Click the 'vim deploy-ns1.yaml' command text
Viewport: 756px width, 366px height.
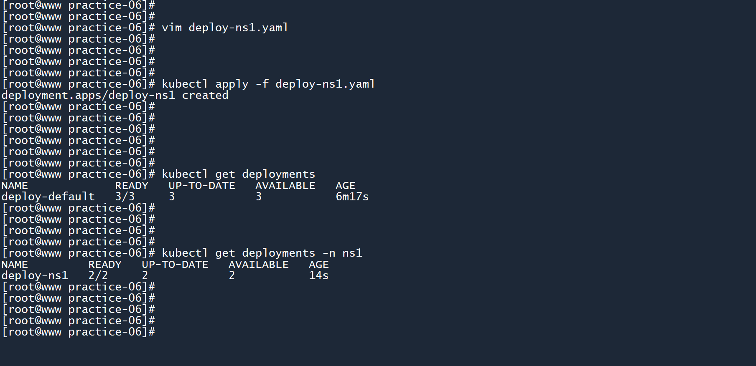click(x=225, y=28)
